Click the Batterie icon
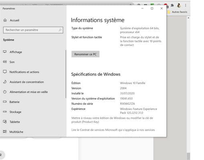 click(5, 102)
